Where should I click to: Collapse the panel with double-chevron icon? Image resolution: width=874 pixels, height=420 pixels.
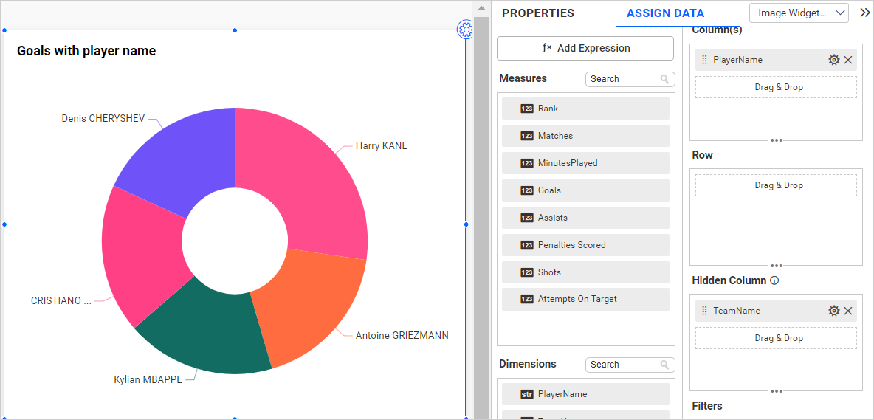tap(864, 13)
